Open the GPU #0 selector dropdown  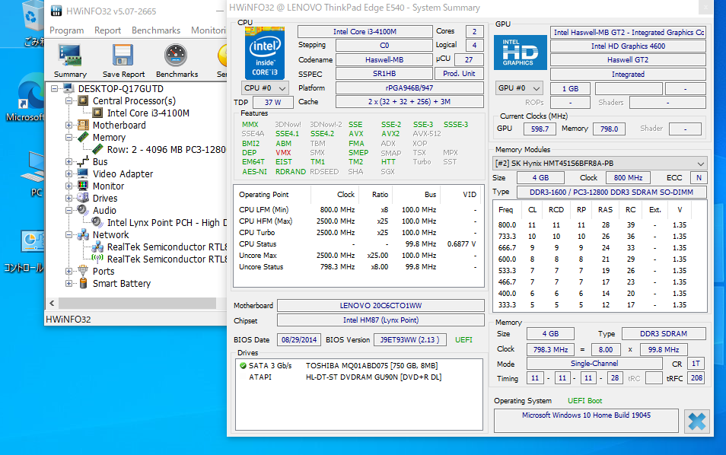[x=520, y=88]
